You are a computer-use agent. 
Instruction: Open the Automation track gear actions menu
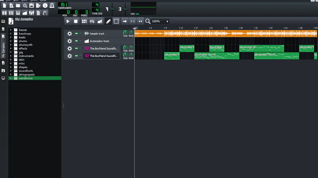[x=70, y=41]
